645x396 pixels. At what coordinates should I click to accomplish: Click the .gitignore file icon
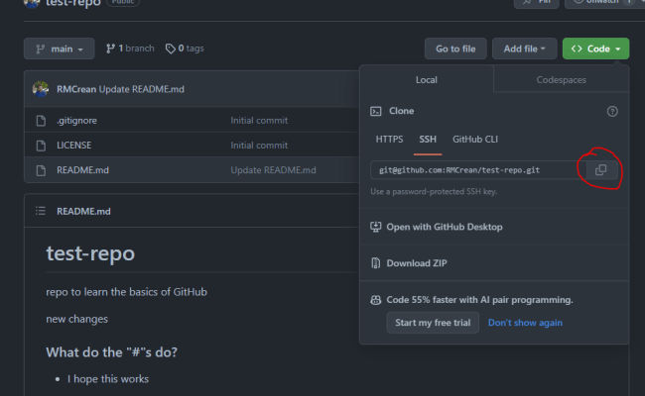(x=41, y=121)
